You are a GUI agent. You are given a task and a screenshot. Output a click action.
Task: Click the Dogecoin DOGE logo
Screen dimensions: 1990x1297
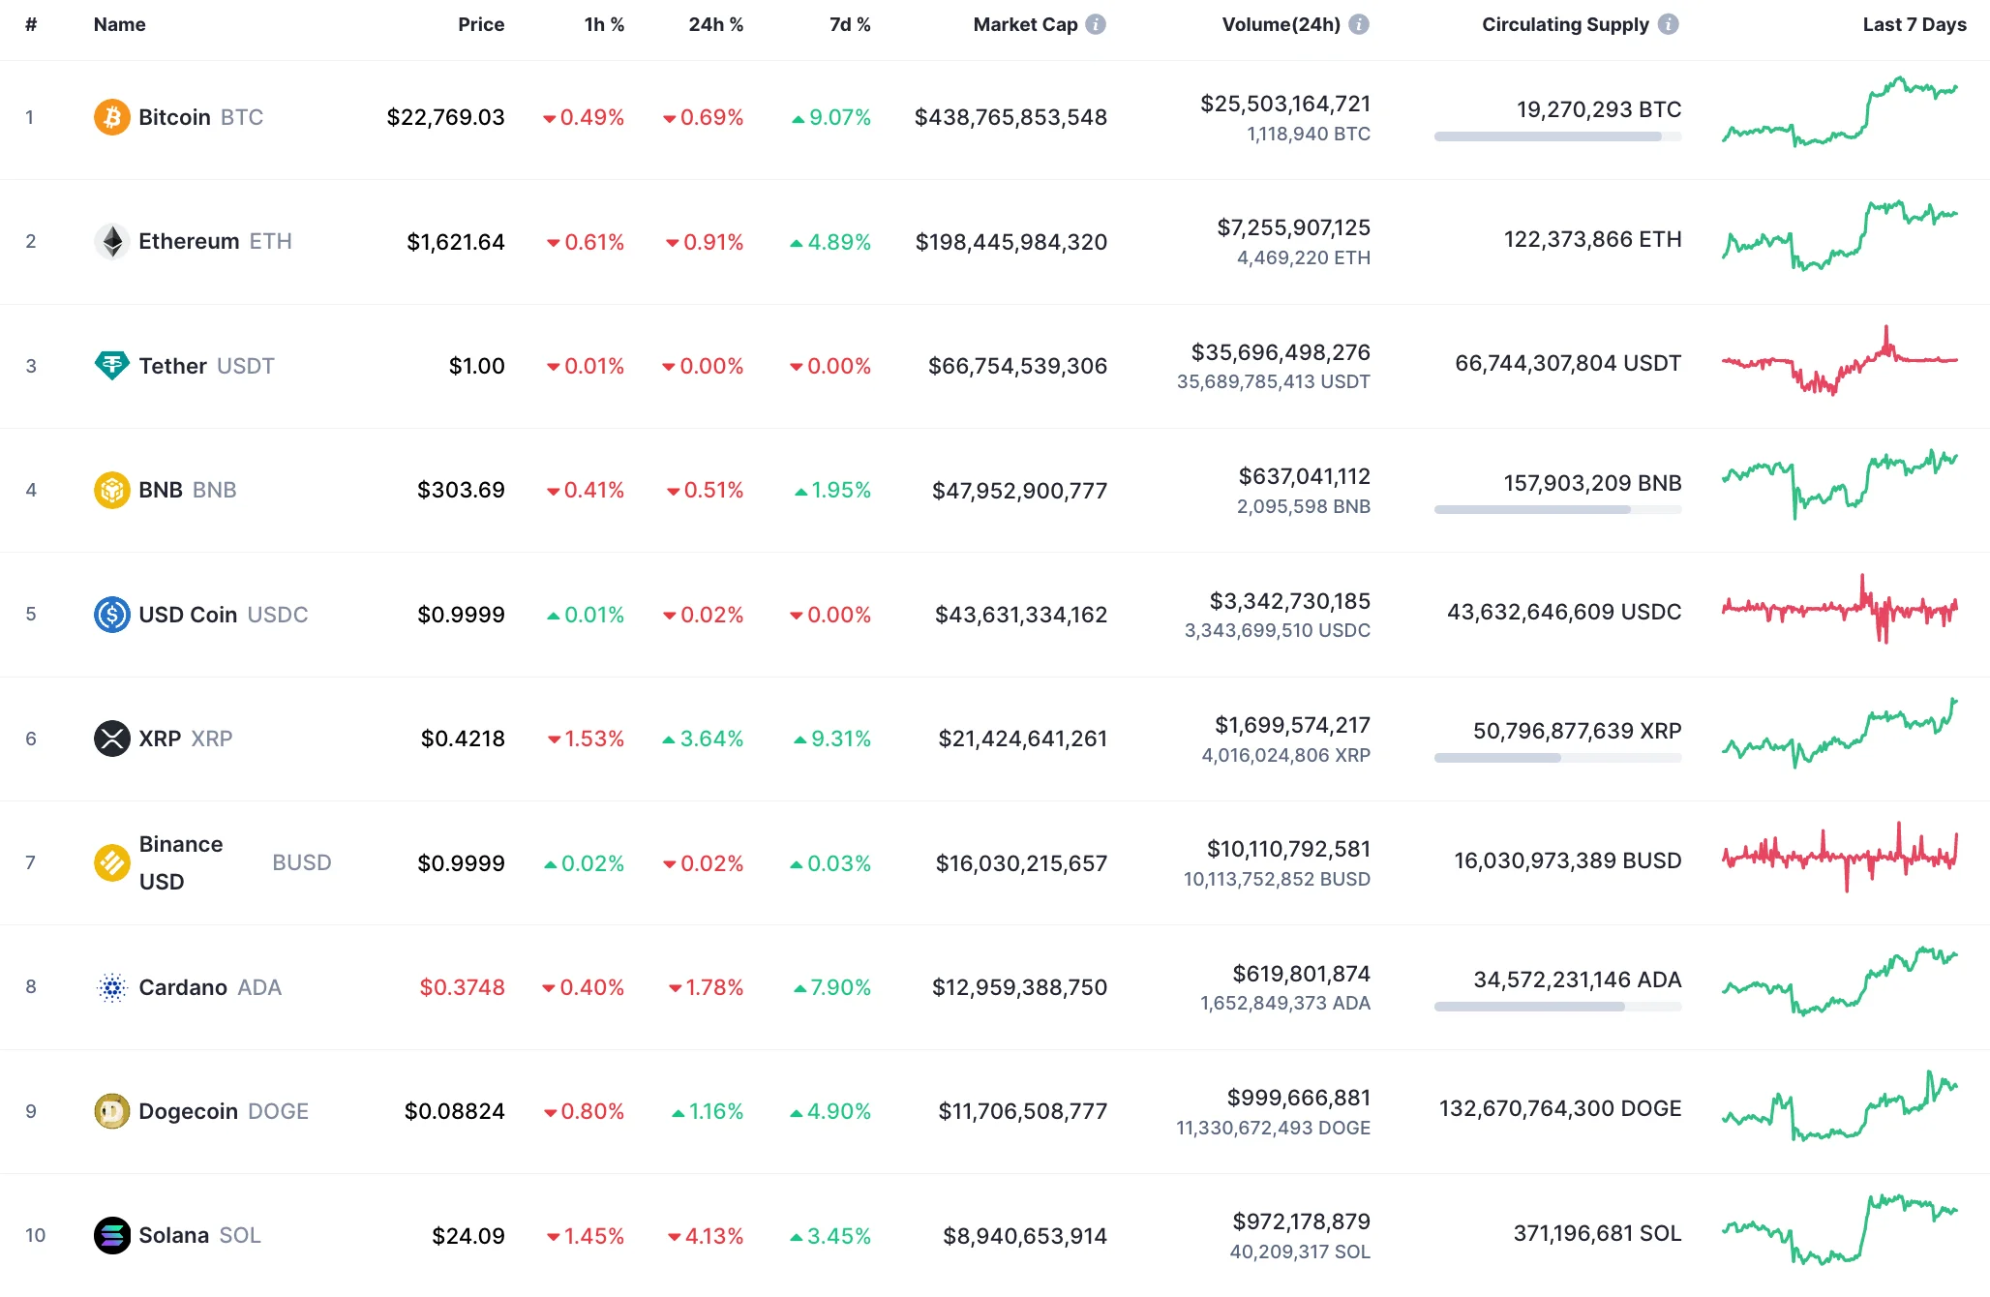point(112,1111)
